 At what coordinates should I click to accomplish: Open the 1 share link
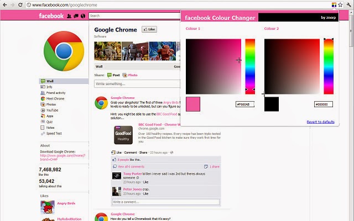pyautogui.click(x=215, y=167)
